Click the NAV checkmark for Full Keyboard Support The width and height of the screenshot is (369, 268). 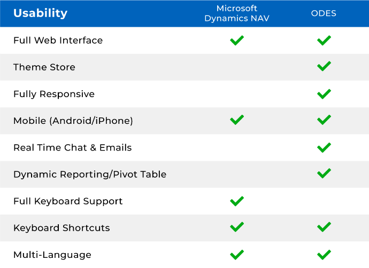coord(237,201)
